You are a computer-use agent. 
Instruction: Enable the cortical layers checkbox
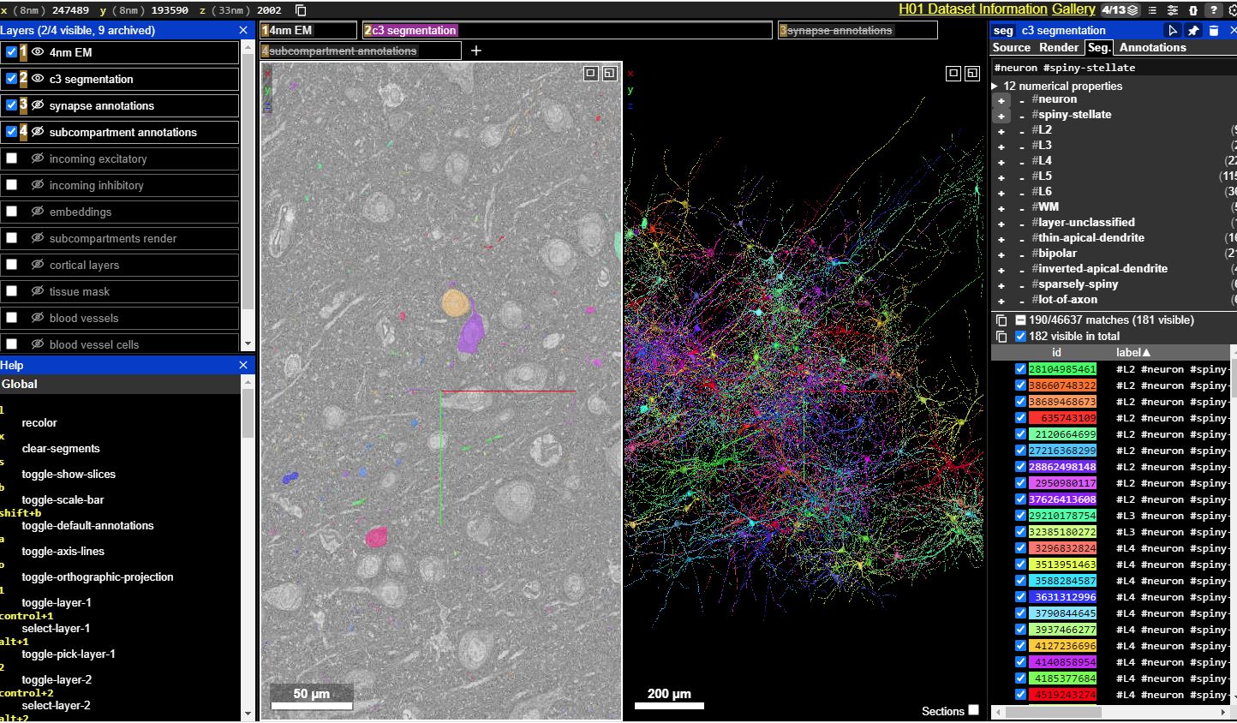[12, 265]
